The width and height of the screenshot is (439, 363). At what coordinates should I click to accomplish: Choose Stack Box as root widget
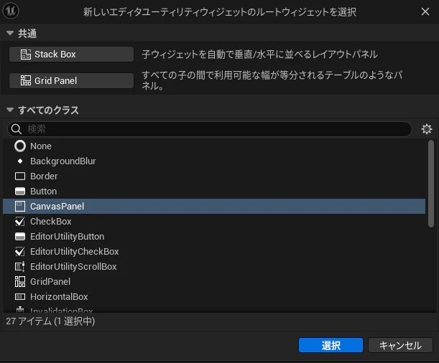point(71,55)
